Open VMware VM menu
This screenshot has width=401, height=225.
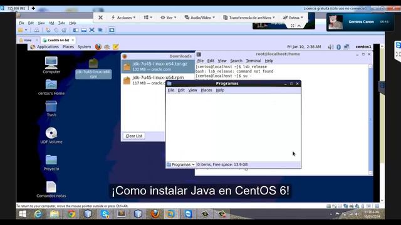[51, 23]
